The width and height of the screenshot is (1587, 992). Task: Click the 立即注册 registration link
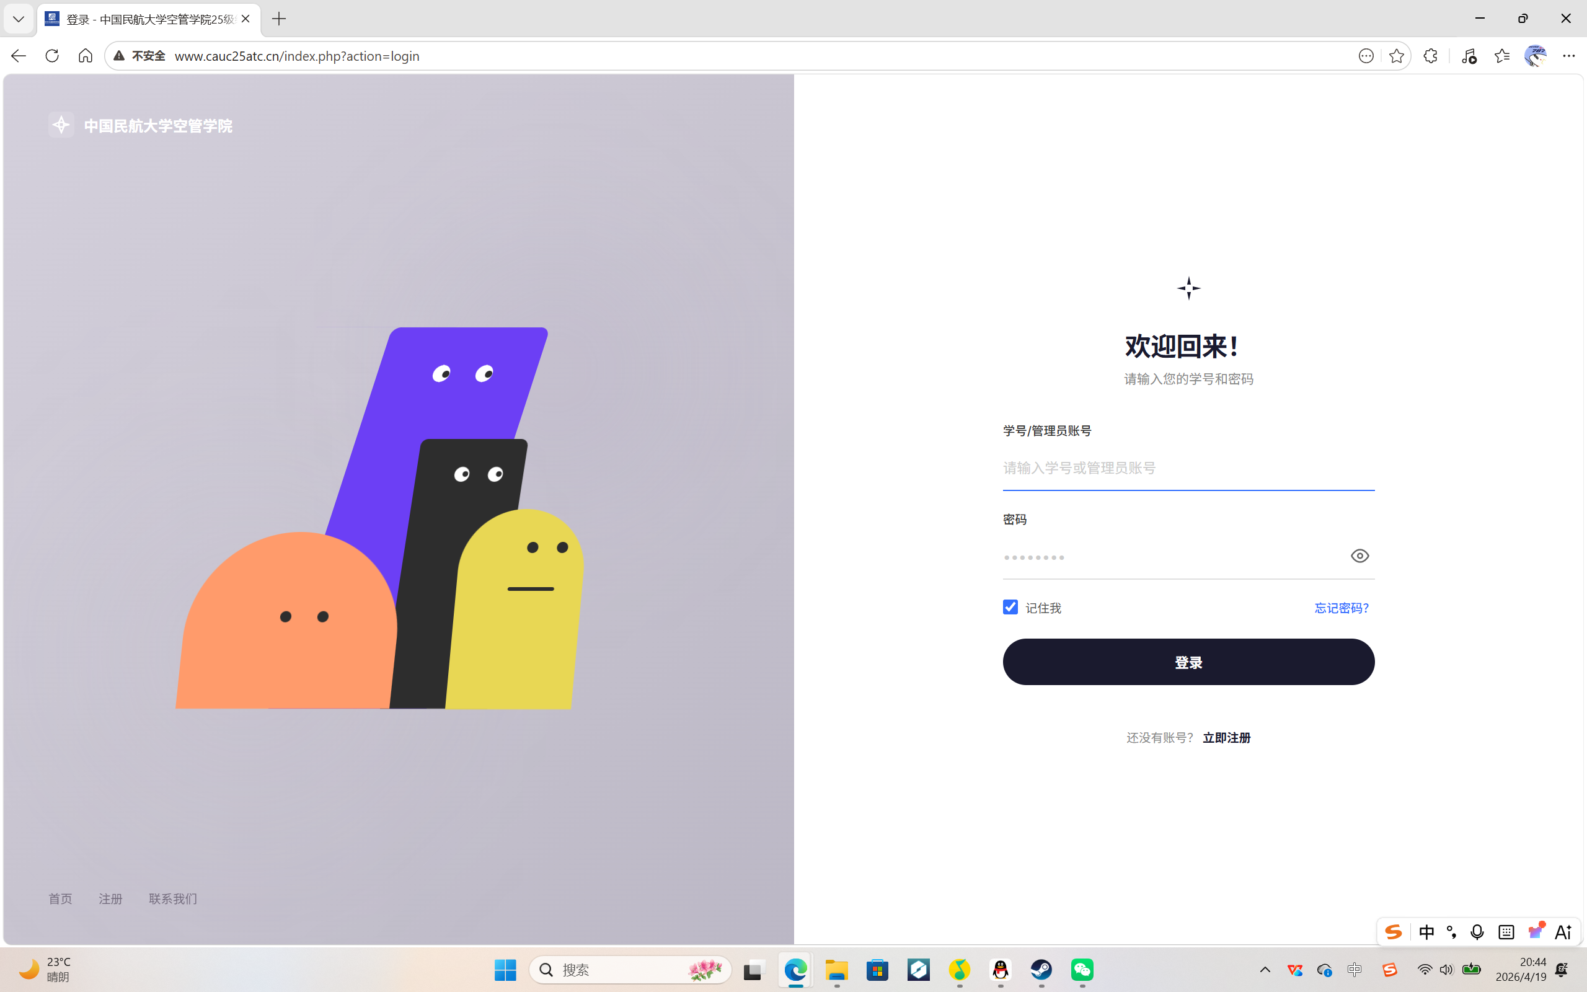1226,737
